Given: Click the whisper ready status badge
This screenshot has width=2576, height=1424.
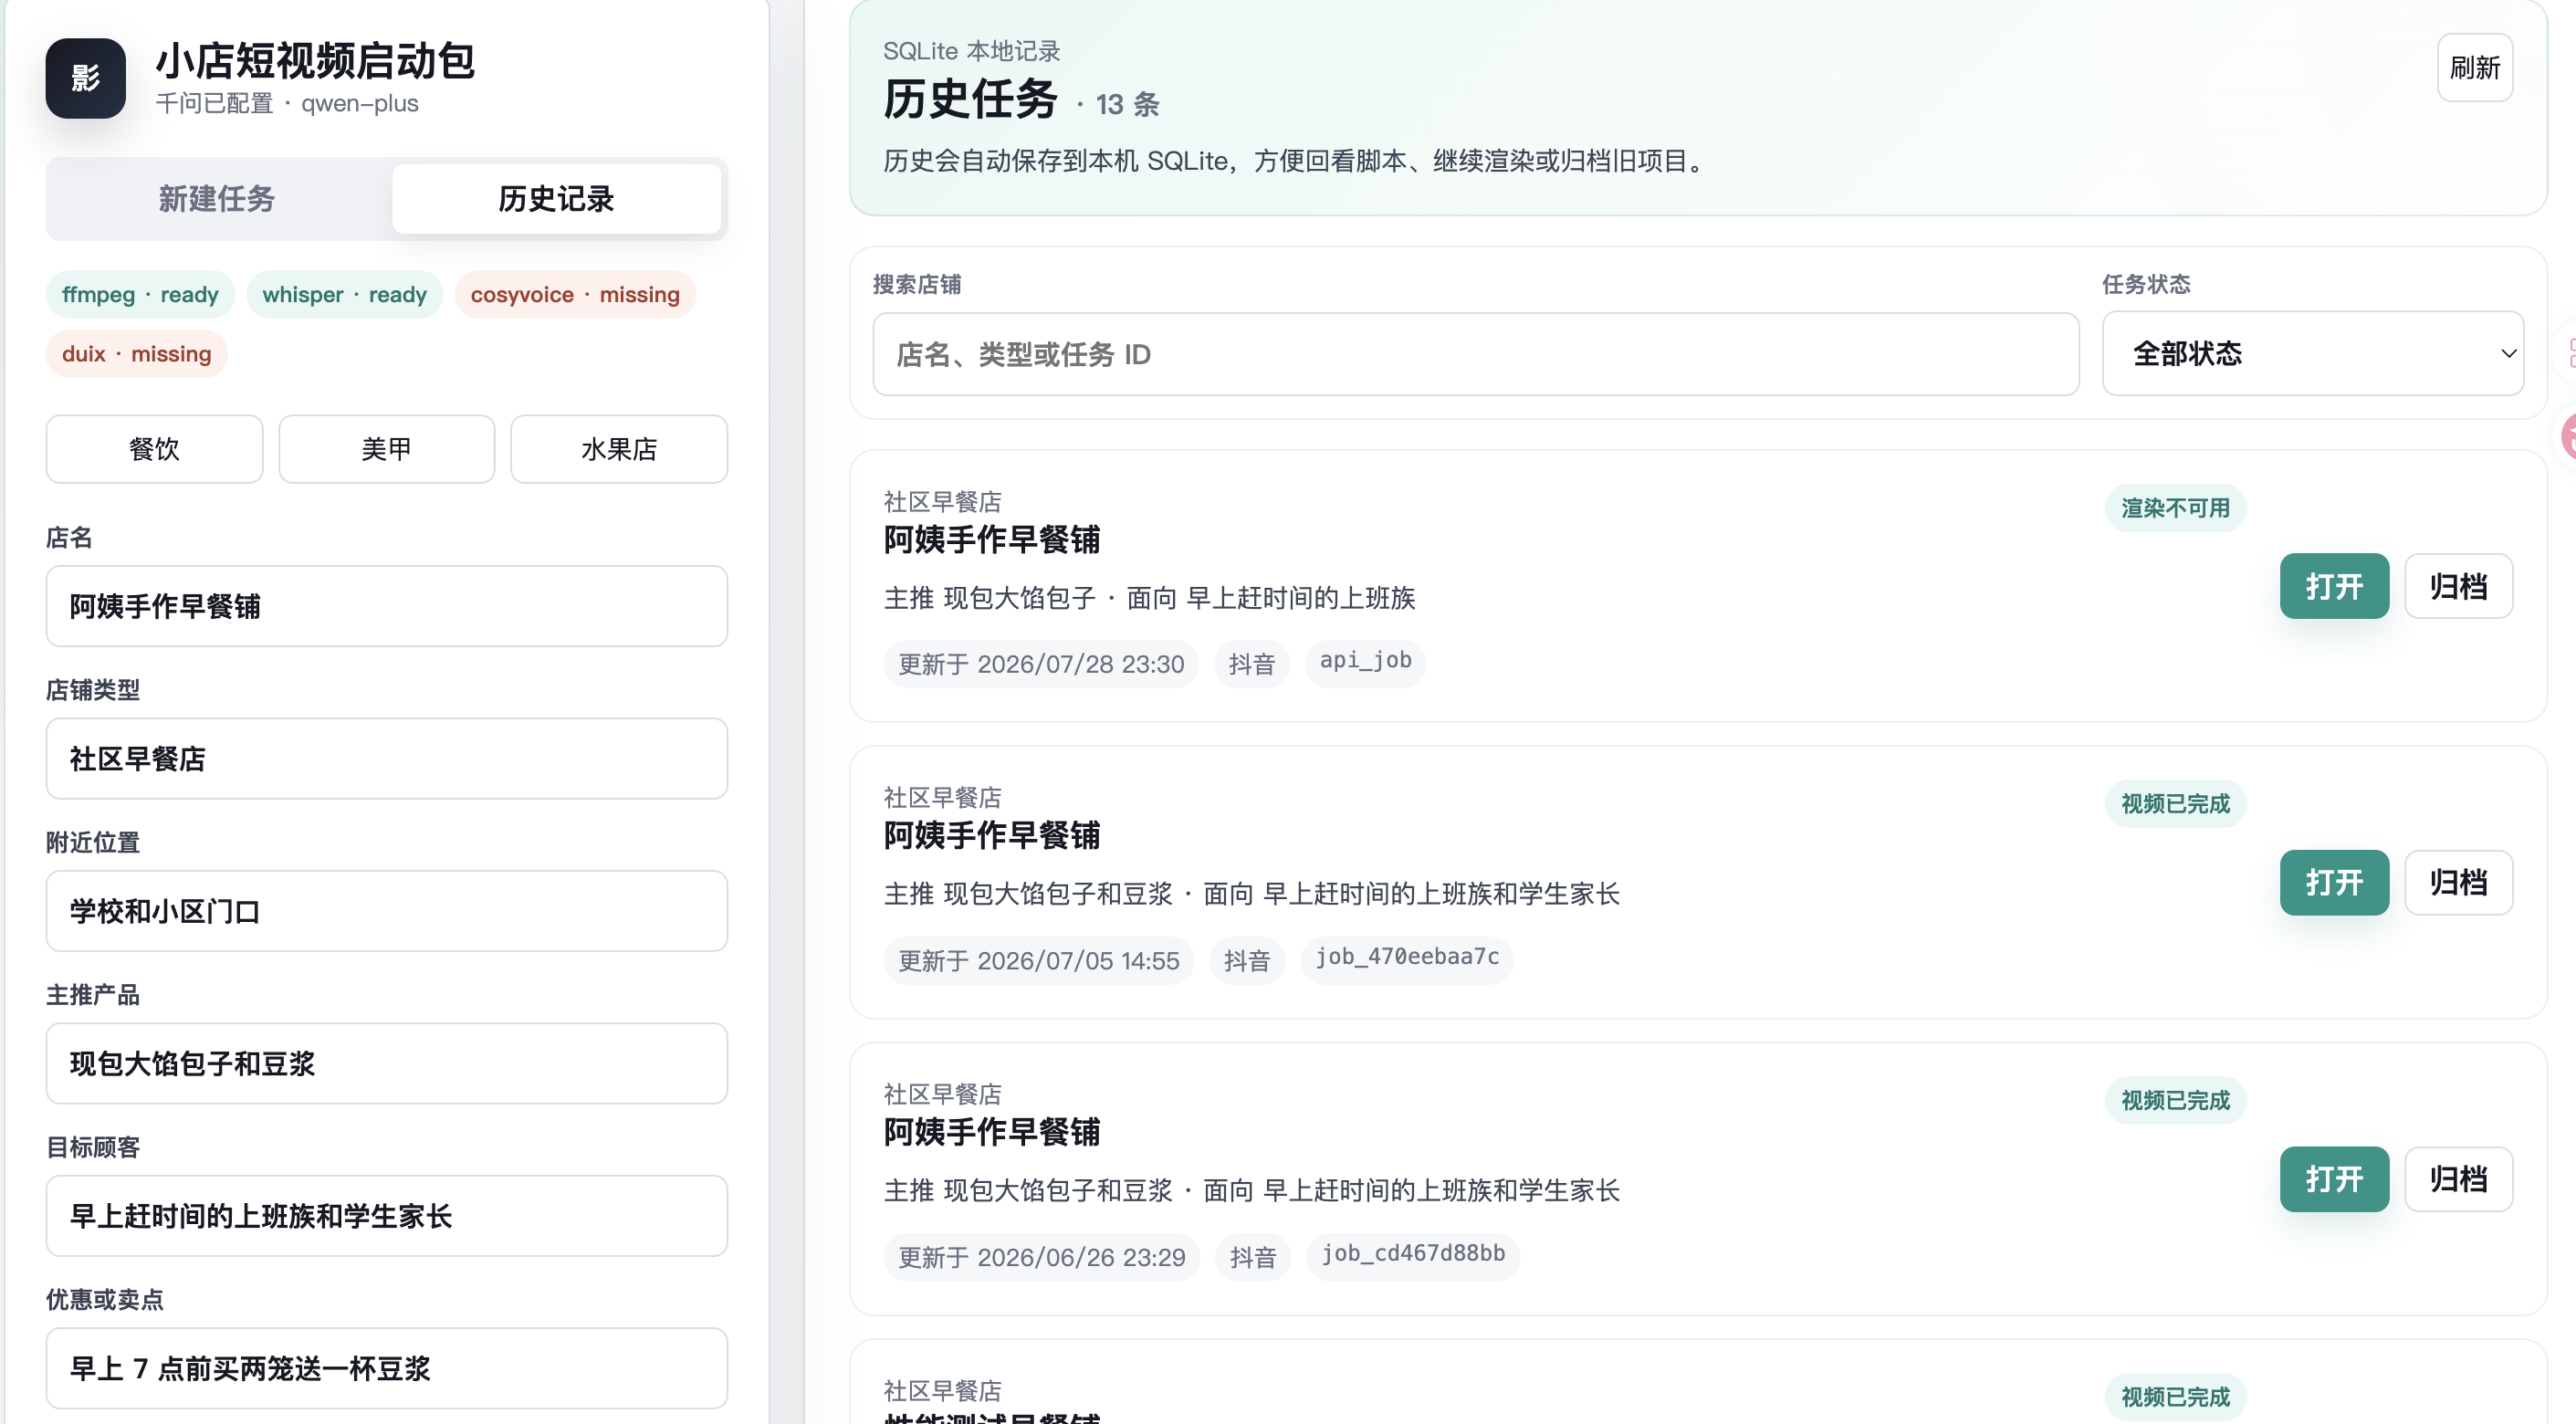Looking at the screenshot, I should (344, 294).
